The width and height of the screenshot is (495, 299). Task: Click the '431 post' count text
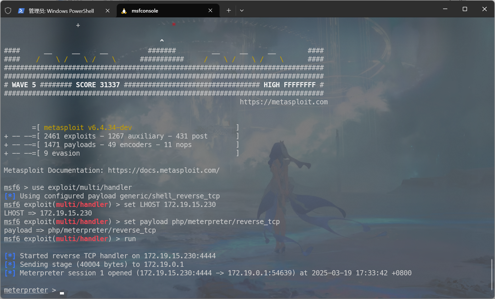point(192,136)
